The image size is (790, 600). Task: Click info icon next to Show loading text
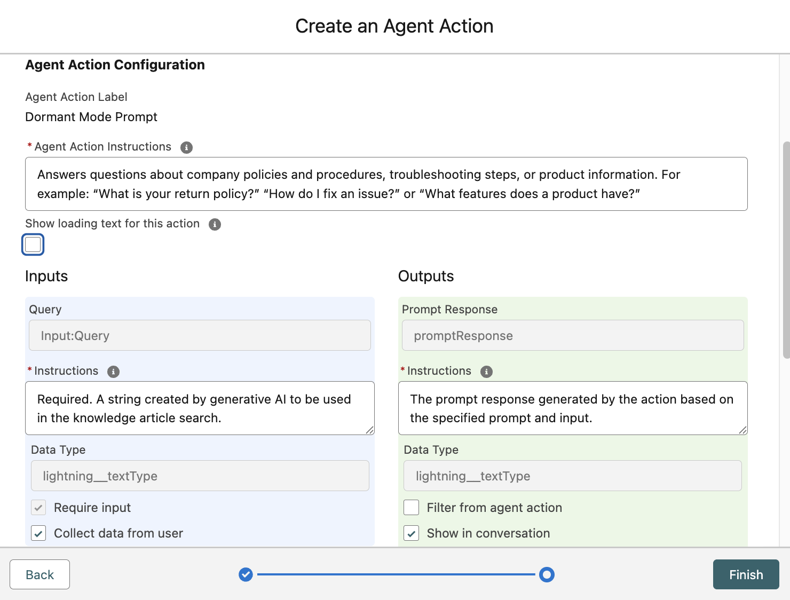click(x=215, y=224)
